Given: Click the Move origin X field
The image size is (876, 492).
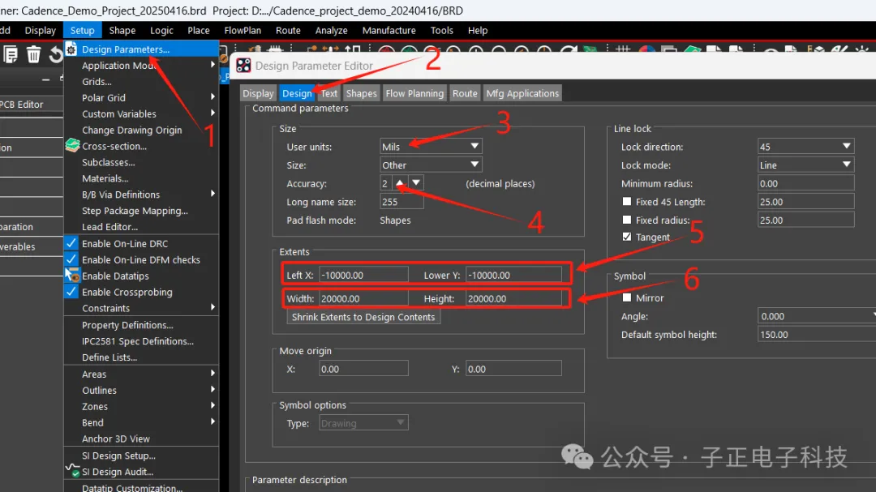Looking at the screenshot, I should (x=363, y=369).
